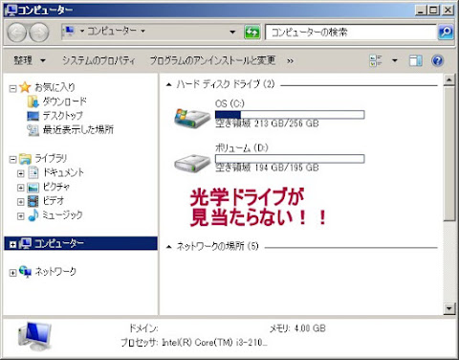Screen dimensions: 459x360
Task: Select the ボリューム (D:) drive icon
Action: (x=192, y=163)
